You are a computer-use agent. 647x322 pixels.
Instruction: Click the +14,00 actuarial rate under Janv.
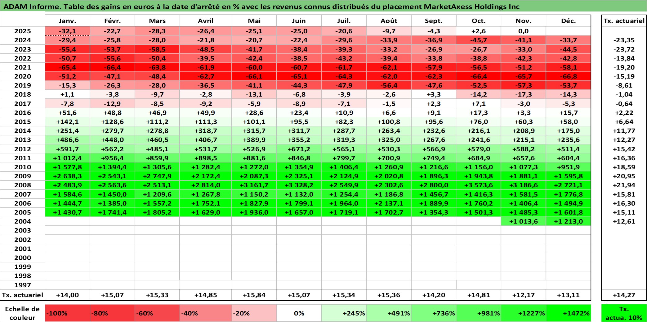pyautogui.click(x=67, y=295)
